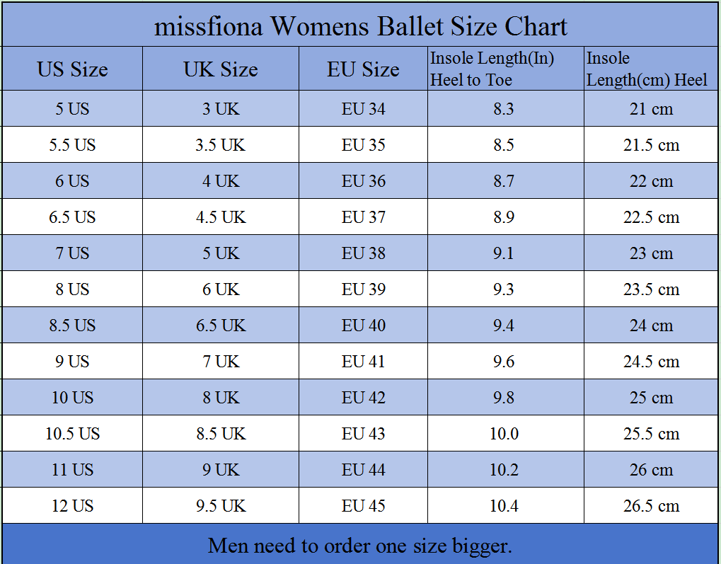Click the 'US Size' column header
Viewport: 721px width, 564px height.
pos(72,69)
